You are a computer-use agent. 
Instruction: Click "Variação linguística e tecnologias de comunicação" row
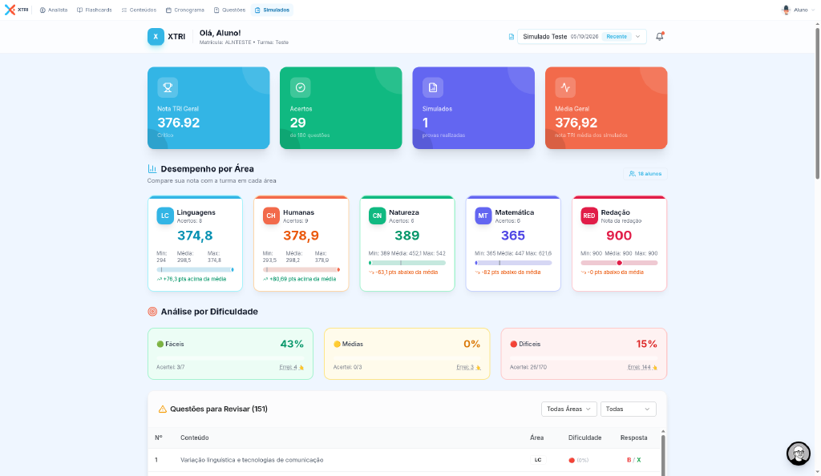point(405,460)
